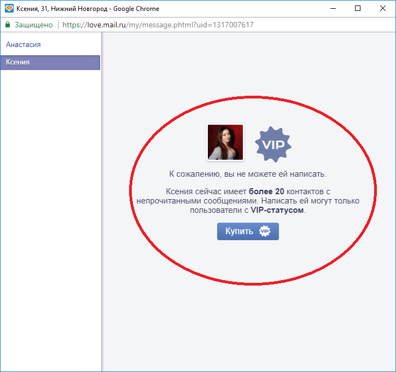Screen dimensions: 396x372
Task: Click empty contact list area below Ксения
Action: [x=49, y=219]
